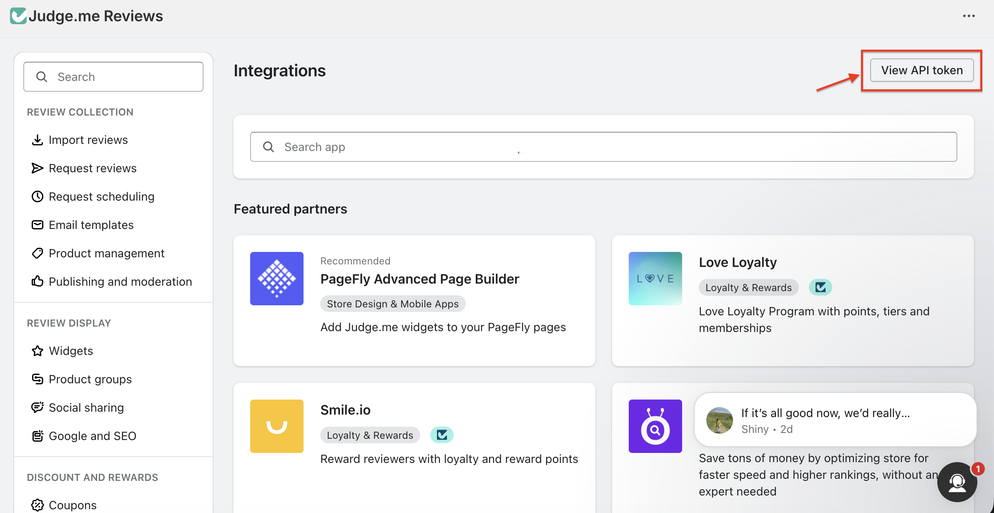
Task: Click the Smile.io yellow logo
Action: [x=277, y=426]
